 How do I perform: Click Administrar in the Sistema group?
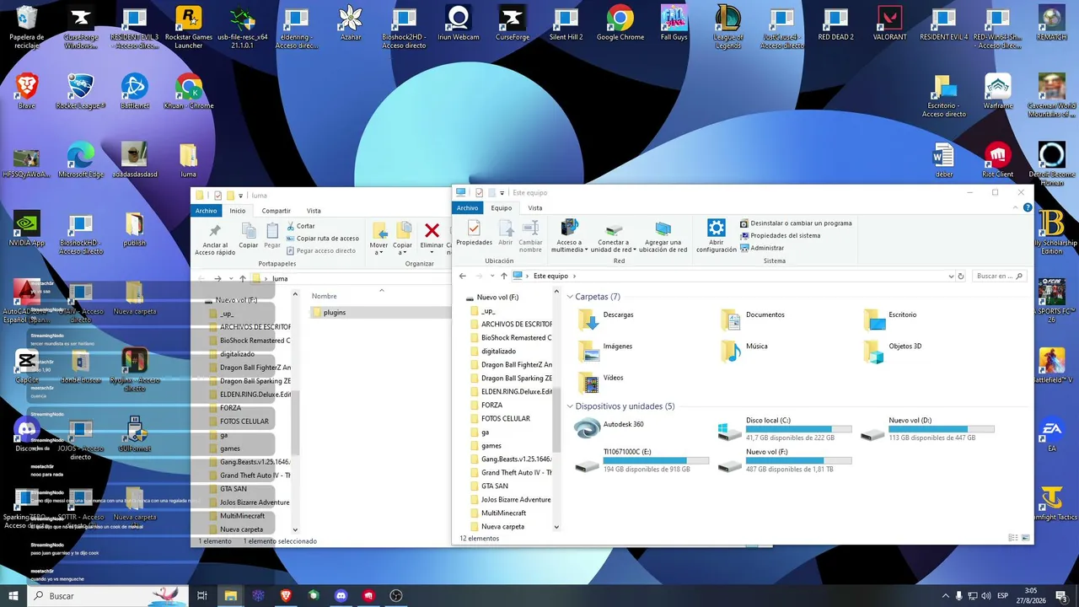click(762, 248)
